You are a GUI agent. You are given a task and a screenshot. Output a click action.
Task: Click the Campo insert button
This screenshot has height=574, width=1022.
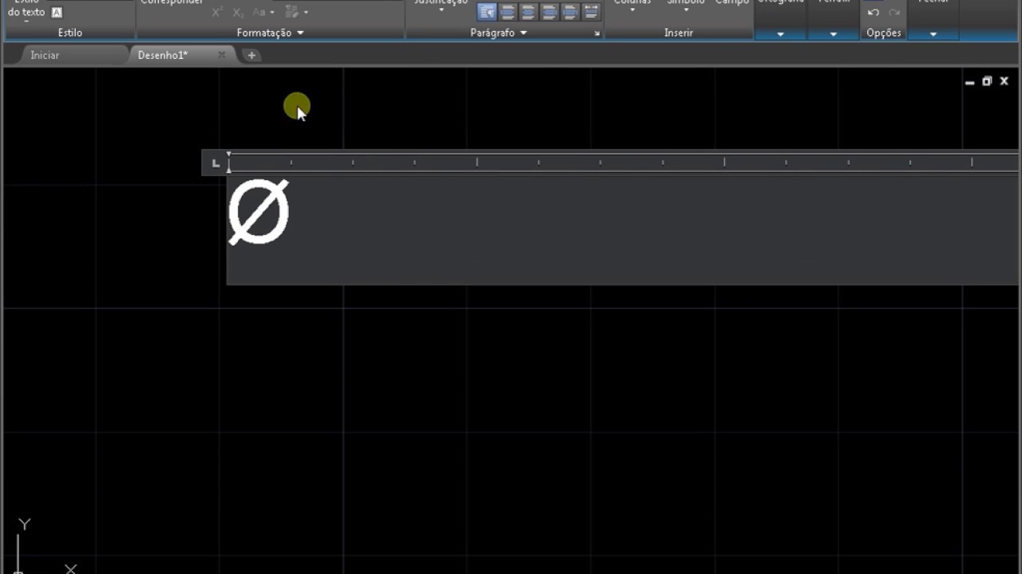click(x=732, y=3)
